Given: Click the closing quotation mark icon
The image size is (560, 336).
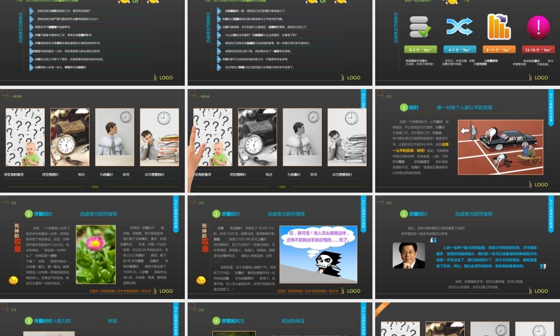Looking at the screenshot, I should (543, 267).
